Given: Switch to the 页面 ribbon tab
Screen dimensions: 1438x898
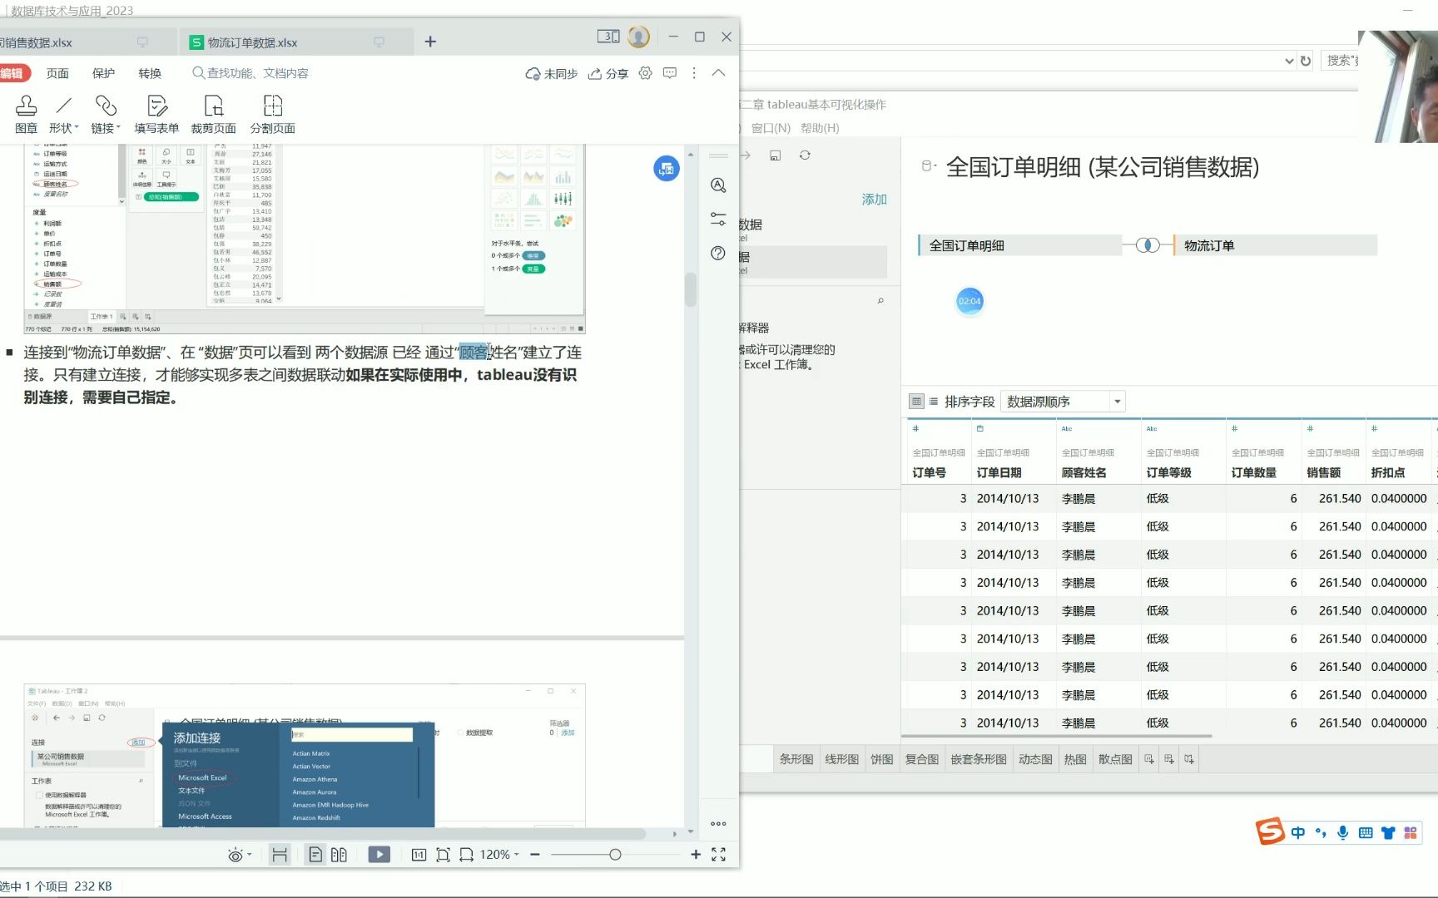Looking at the screenshot, I should click(x=57, y=73).
